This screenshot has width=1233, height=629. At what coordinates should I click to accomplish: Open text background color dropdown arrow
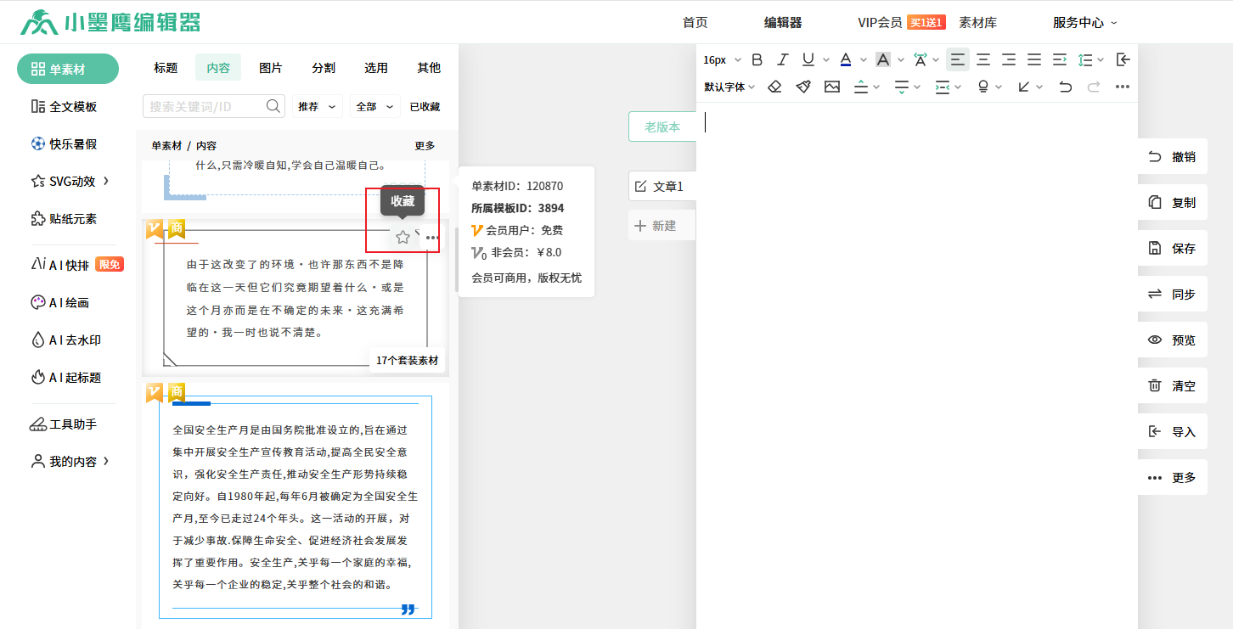(900, 60)
